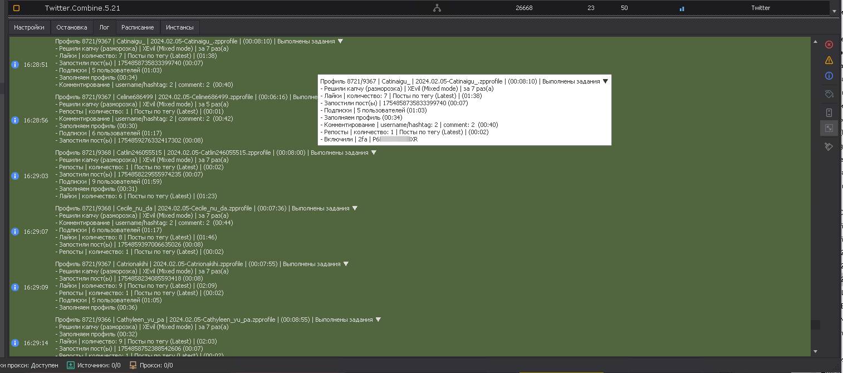Image resolution: width=843 pixels, height=373 pixels.
Task: Click the timestamp 16:29:14
Action: (36, 343)
